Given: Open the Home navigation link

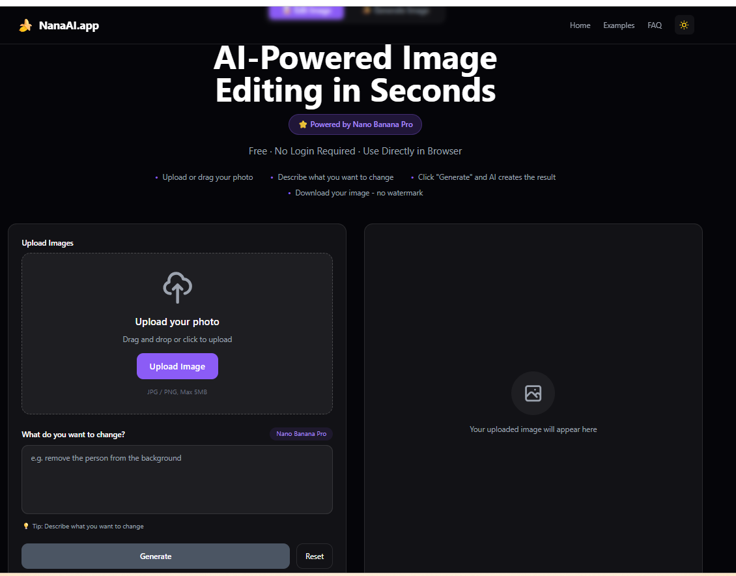Looking at the screenshot, I should tap(580, 25).
